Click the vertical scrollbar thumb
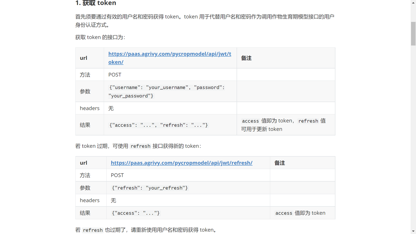Viewport: 416px width, 234px height. [x=413, y=33]
